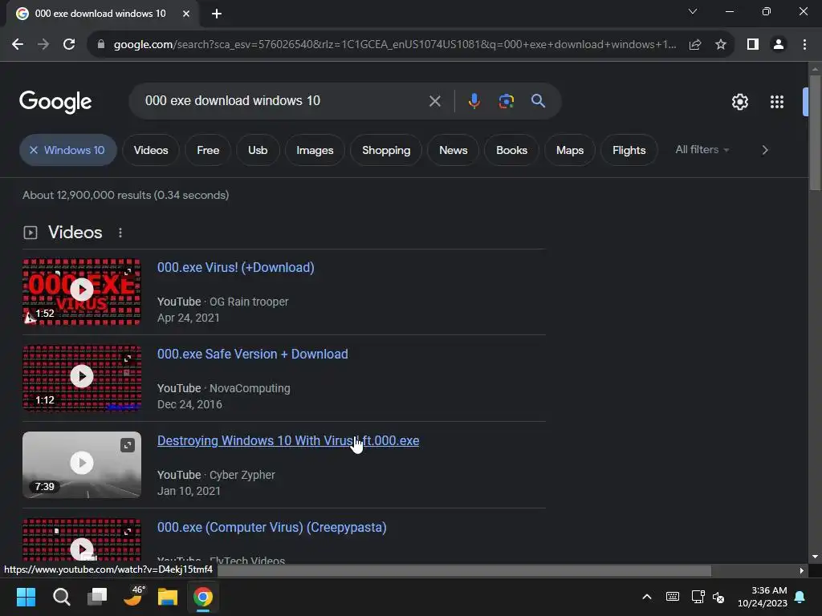Image resolution: width=822 pixels, height=616 pixels.
Task: Open Task View on the taskbar
Action: tap(97, 597)
